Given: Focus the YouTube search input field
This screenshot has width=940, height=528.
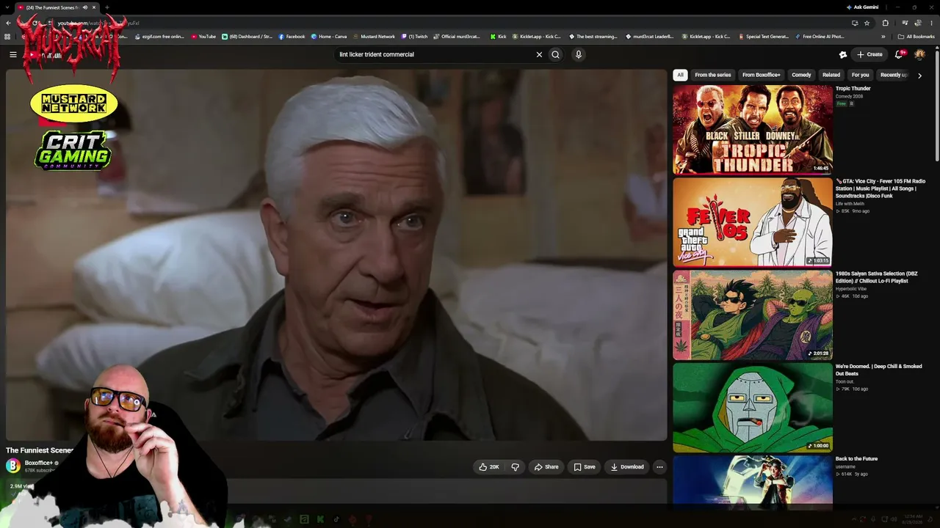Looking at the screenshot, I should 435,54.
